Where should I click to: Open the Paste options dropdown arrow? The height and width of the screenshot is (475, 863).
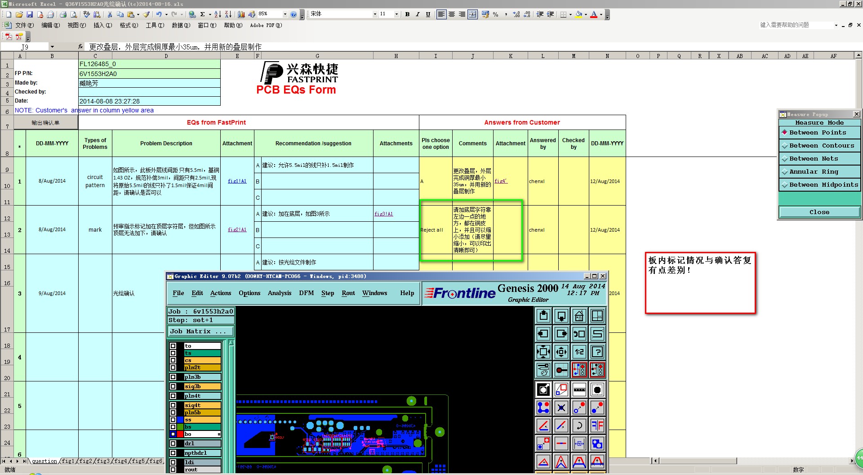click(138, 14)
